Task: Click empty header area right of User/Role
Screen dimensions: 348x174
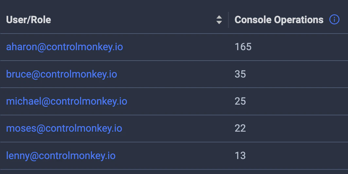Action: click(x=131, y=20)
